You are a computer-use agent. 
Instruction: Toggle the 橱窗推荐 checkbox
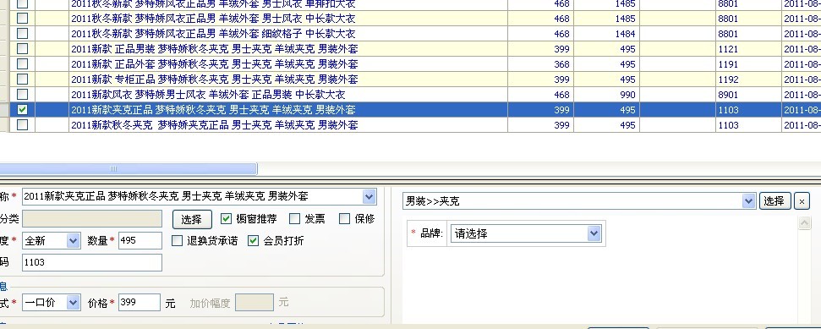coord(227,218)
